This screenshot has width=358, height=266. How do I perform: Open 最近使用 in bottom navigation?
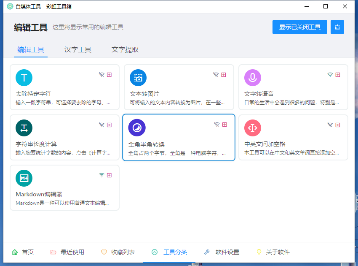pyautogui.click(x=67, y=252)
